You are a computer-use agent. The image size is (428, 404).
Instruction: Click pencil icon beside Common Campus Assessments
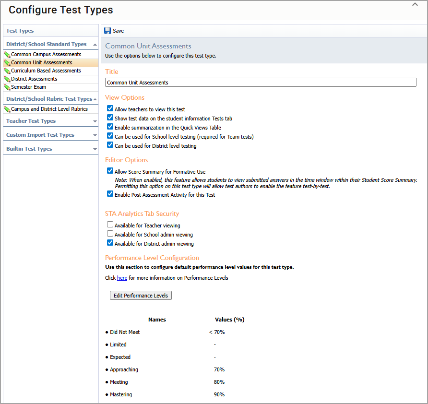coord(7,55)
